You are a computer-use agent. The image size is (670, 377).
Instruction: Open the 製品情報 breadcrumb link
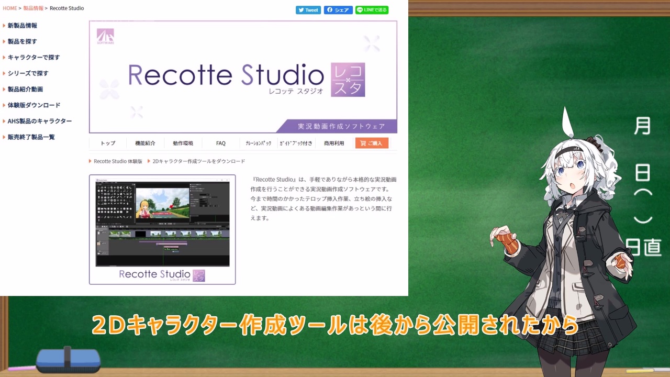(33, 8)
